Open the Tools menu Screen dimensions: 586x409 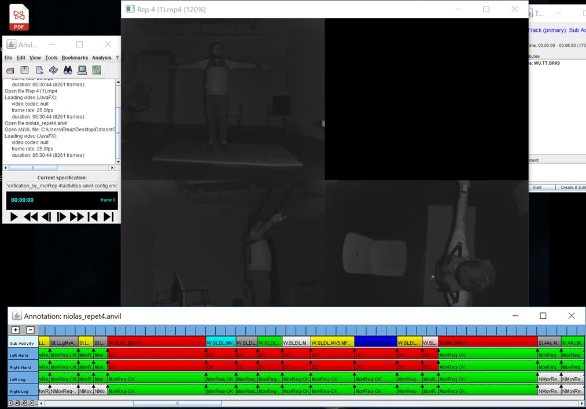point(51,58)
